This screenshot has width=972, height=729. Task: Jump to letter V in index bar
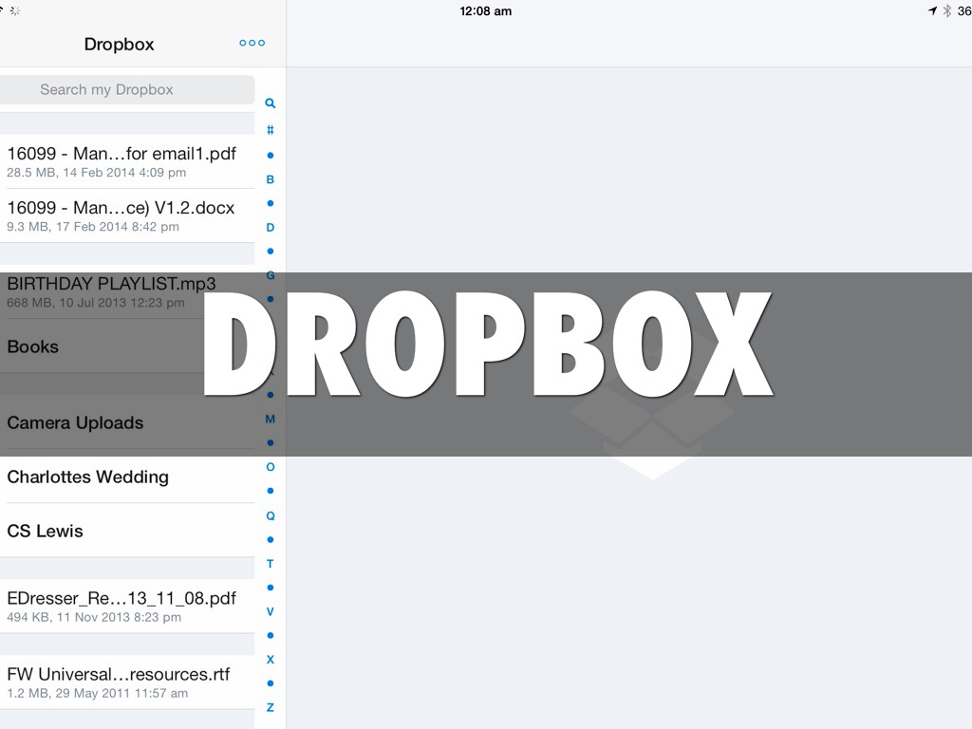270,611
